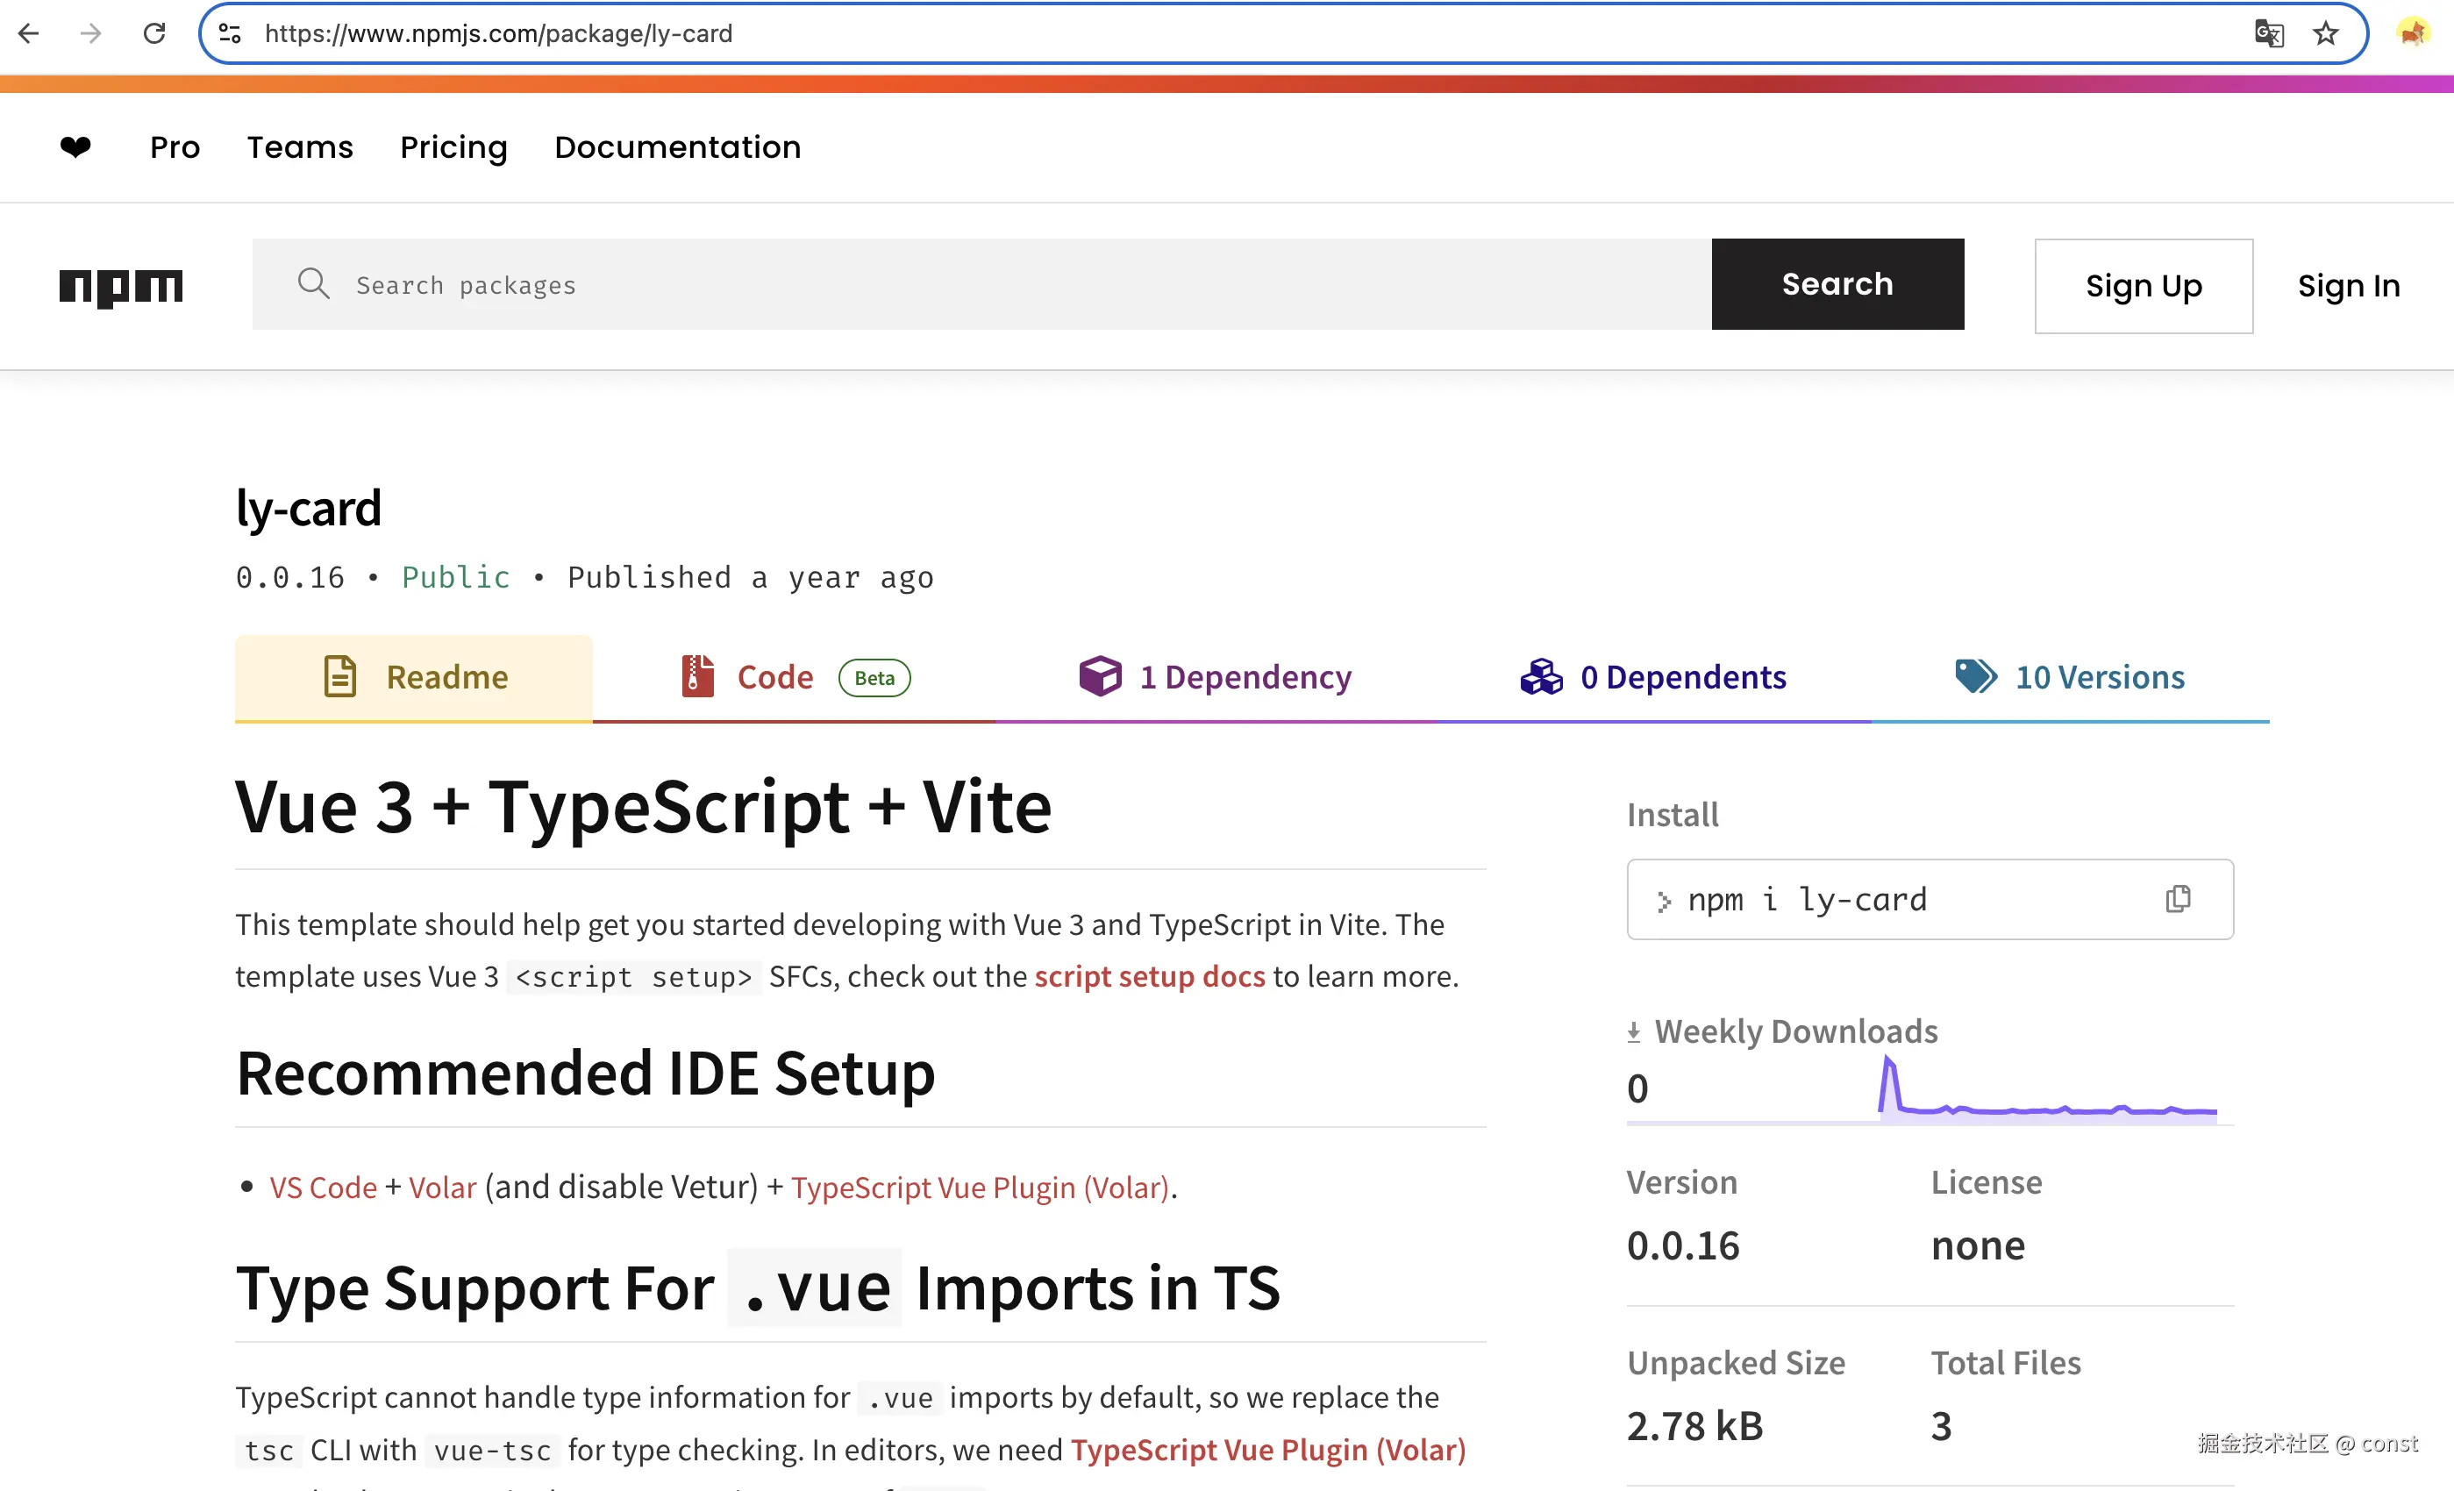This screenshot has height=1491, width=2454.
Task: Click the site information icon in address bar
Action: pos(230,34)
